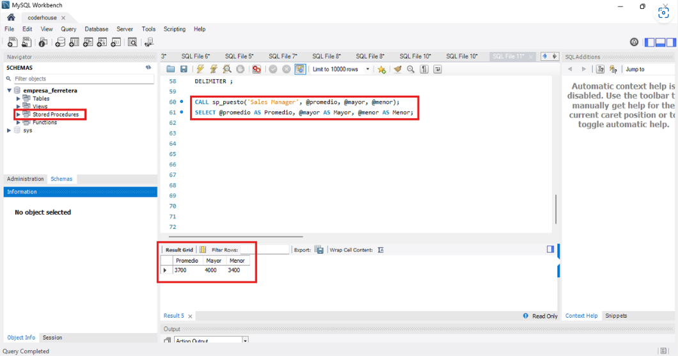Click open SQL script file icon in main toolbar
The image size is (678, 356).
27,42
